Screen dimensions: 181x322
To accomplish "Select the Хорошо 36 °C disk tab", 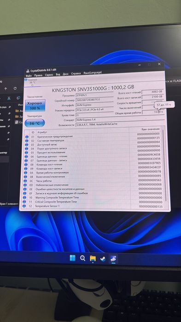I will pyautogui.click(x=32, y=82).
